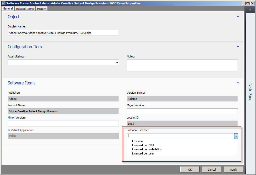Click the Version String field
256x175 pixels.
(x=182, y=99)
